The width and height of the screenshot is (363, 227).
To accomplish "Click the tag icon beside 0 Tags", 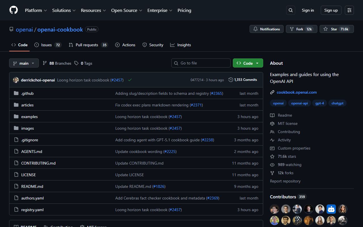I will click(x=76, y=63).
